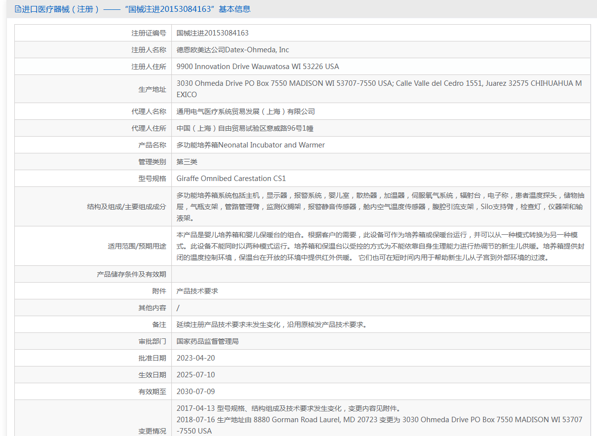Screen dimensions: 597x436
Task: Select the 2018-07-16 address change record
Action: click(x=380, y=425)
